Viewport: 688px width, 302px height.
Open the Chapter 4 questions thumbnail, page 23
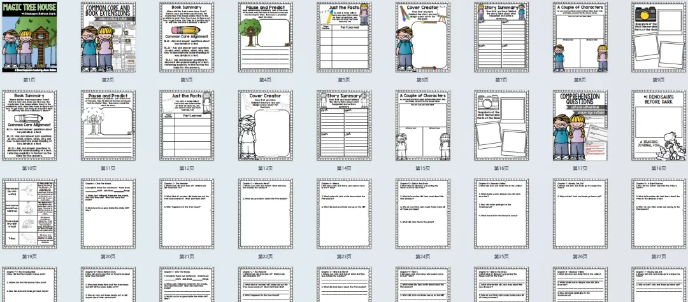point(344,214)
